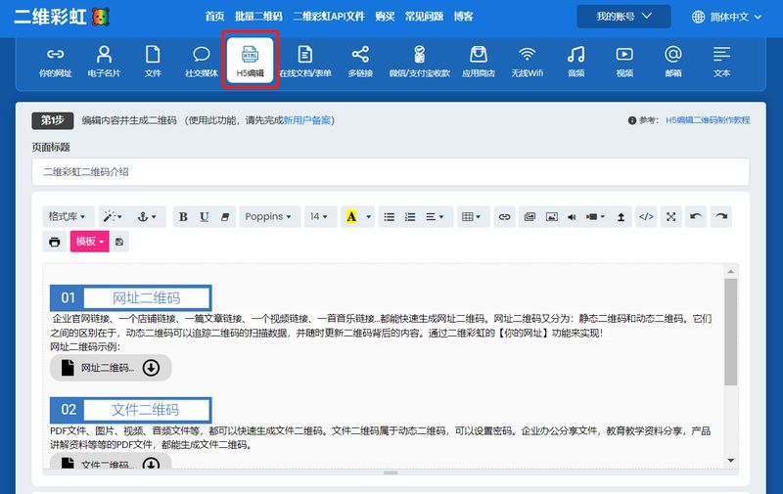Viewport: 783px width, 494px height.
Task: Expand the 我的账号 dropdown
Action: [x=623, y=17]
